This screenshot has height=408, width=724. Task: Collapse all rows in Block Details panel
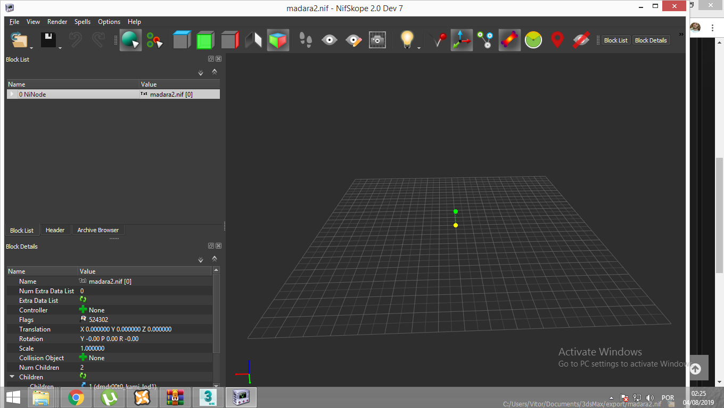click(x=215, y=258)
